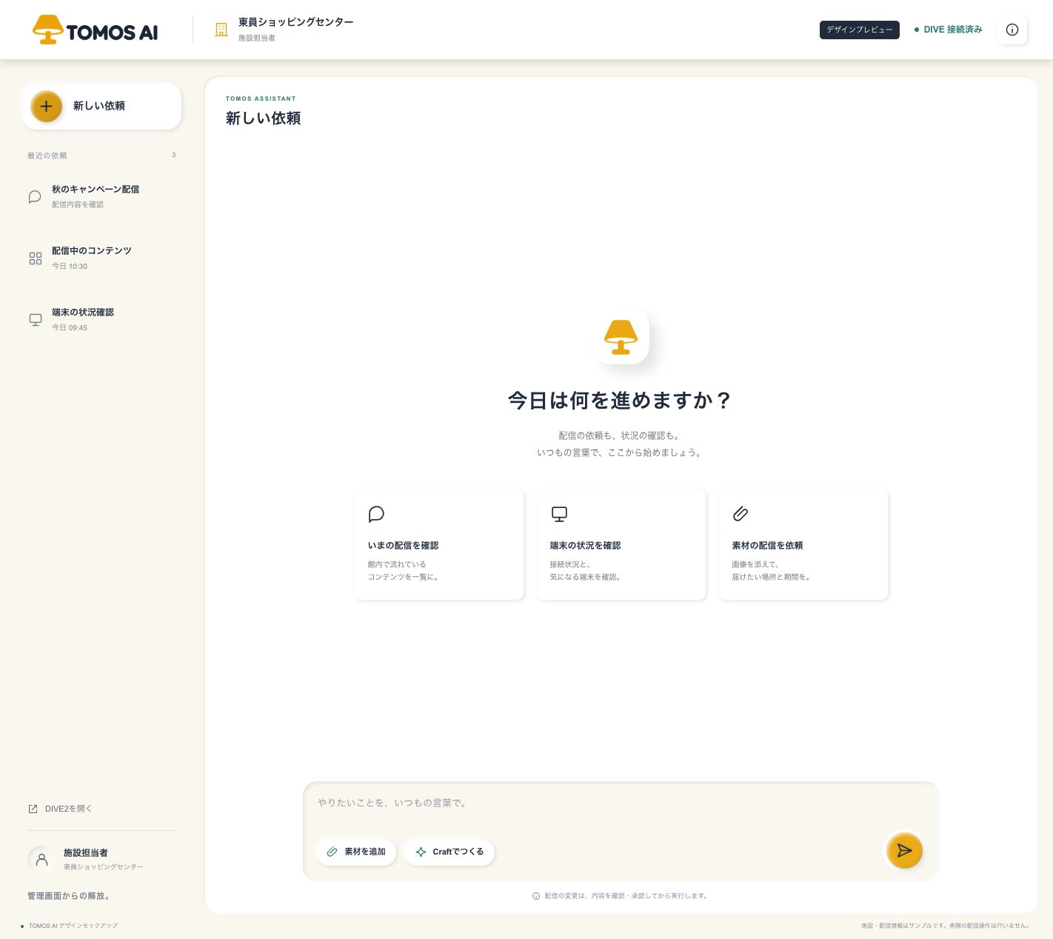This screenshot has width=1053, height=939.
Task: Click the building icon beside 東員ショッピングセンター
Action: click(x=221, y=30)
